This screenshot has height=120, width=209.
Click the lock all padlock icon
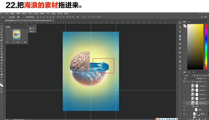pos(198,81)
